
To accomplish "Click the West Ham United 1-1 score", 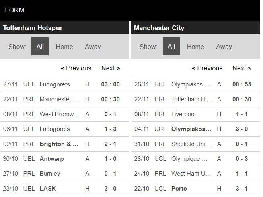I will 241,174.
